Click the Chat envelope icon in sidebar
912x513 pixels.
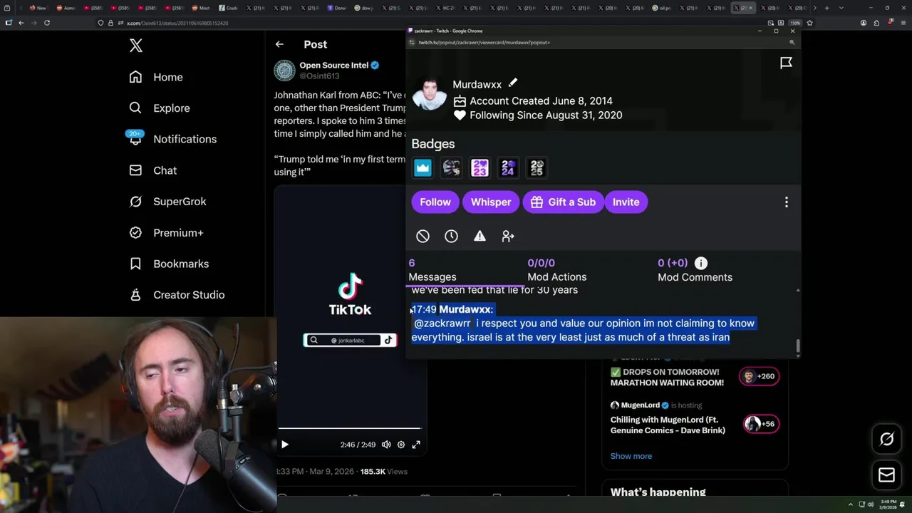(x=135, y=170)
